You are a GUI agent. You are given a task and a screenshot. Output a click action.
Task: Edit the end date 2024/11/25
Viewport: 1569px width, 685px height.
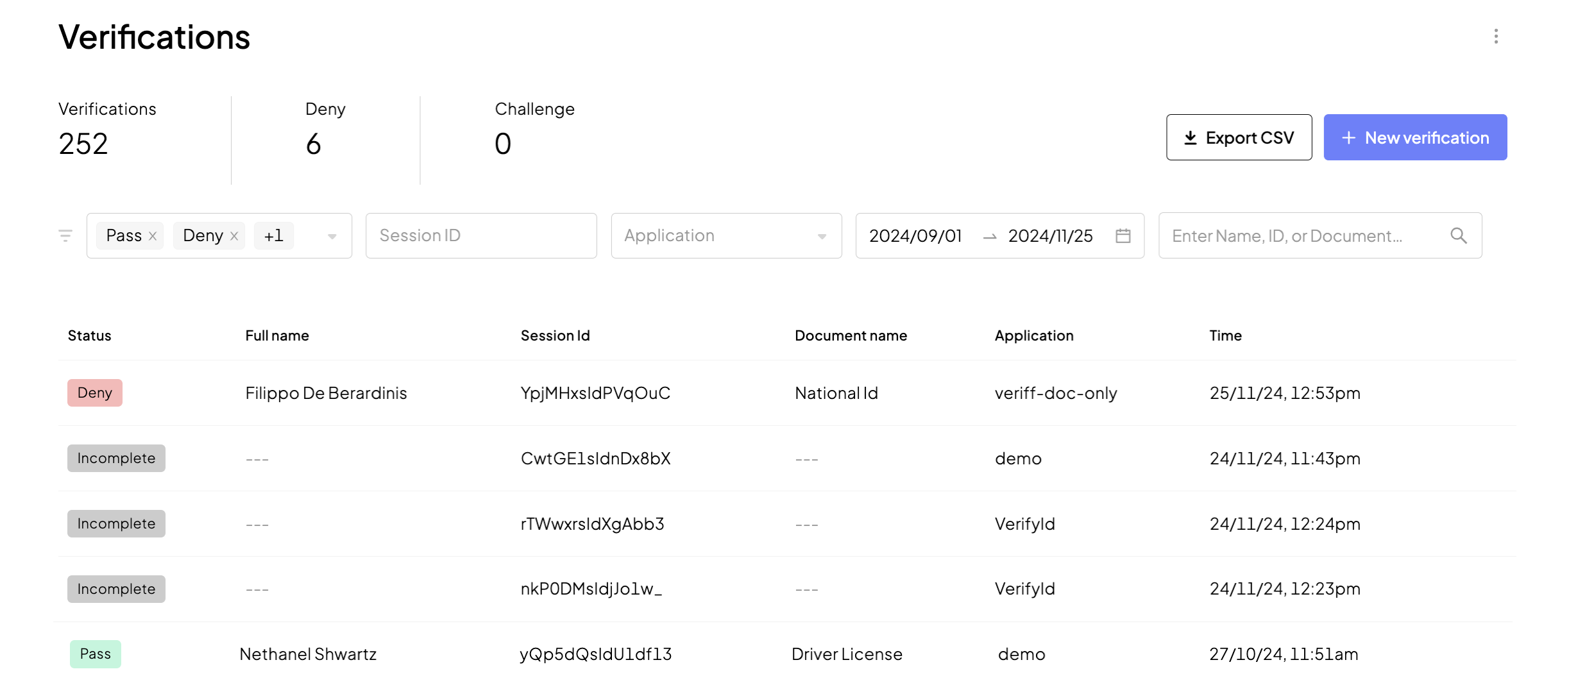pos(1050,236)
